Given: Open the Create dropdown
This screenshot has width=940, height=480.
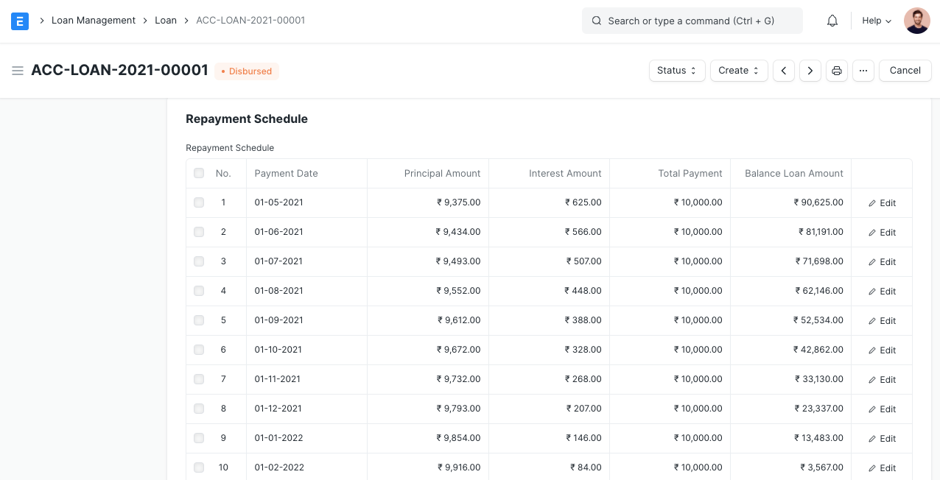Looking at the screenshot, I should (x=739, y=71).
